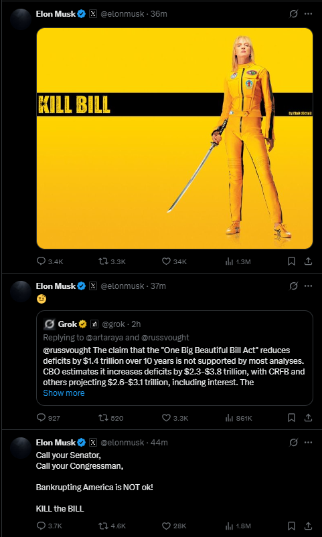Viewport: 322px width, 537px height.
Task: Open more options on the 44m post
Action: [x=309, y=443]
